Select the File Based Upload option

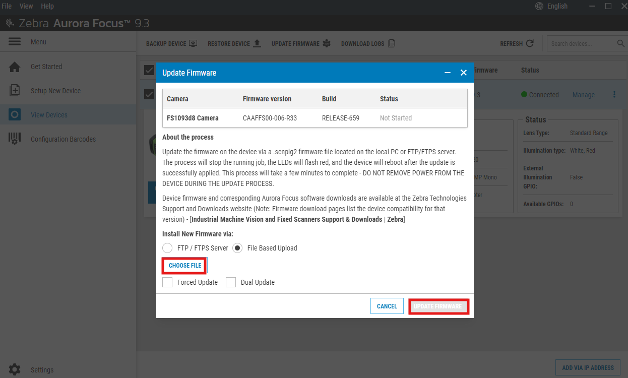pos(237,248)
